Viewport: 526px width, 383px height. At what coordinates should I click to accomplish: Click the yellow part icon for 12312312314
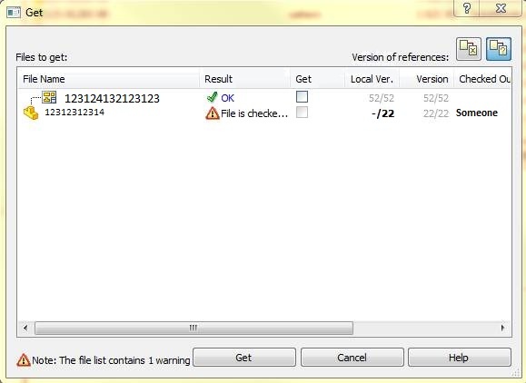[x=31, y=113]
